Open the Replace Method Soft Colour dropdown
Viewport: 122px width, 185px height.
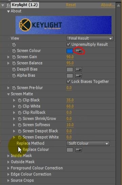click(88, 143)
